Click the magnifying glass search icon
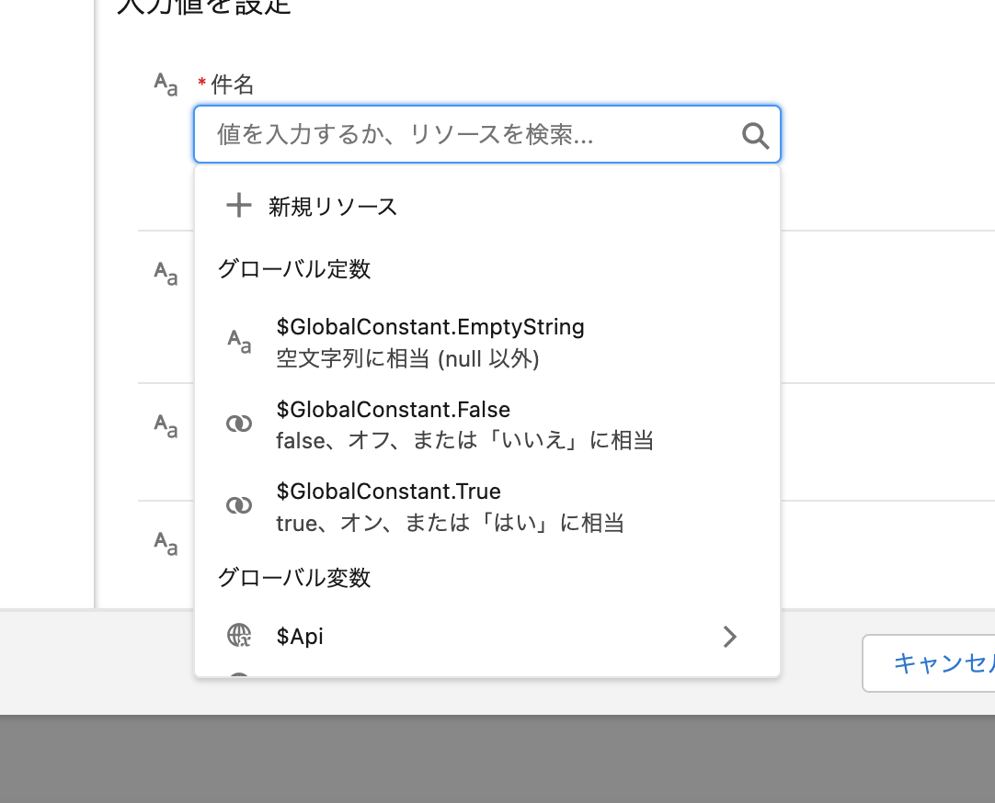 click(755, 135)
